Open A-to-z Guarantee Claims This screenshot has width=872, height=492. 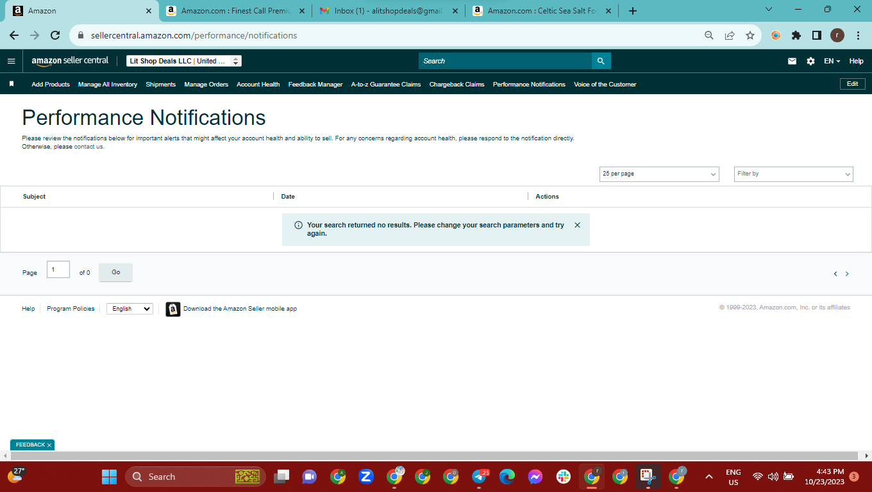tap(386, 84)
